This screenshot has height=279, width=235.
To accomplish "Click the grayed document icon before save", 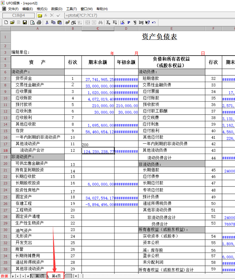I will pos(19,22).
